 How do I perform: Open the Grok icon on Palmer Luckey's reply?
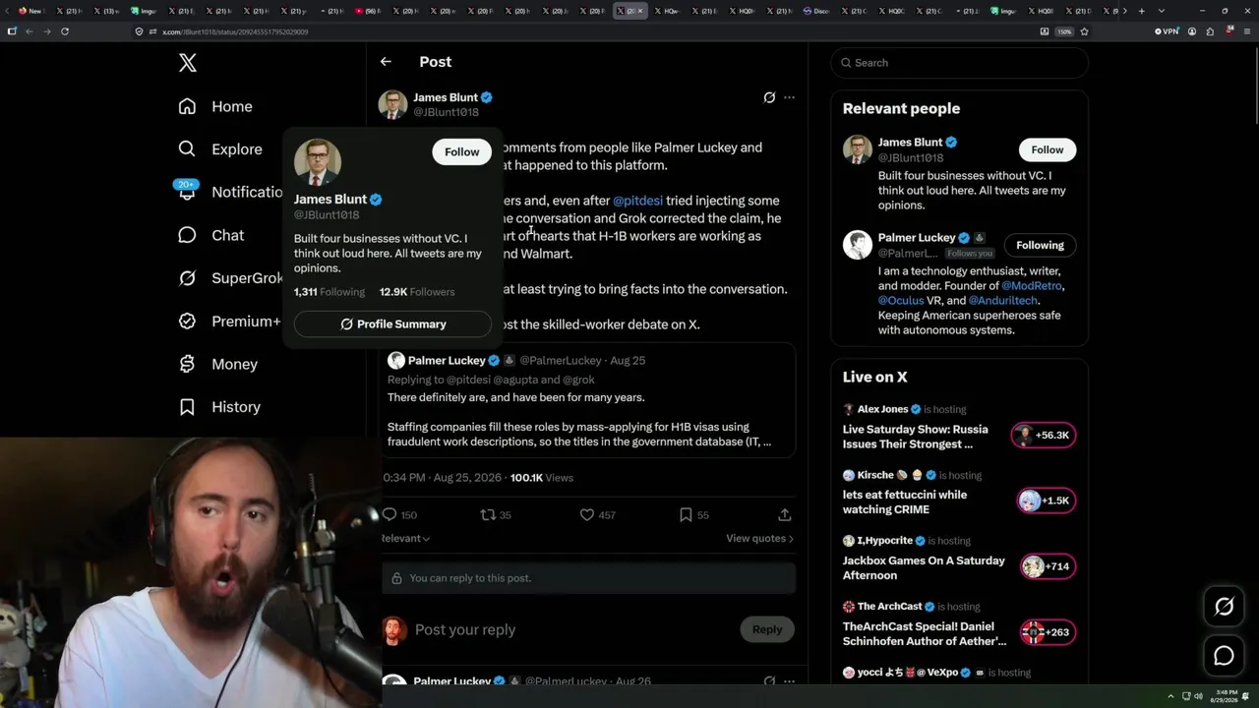[769, 680]
